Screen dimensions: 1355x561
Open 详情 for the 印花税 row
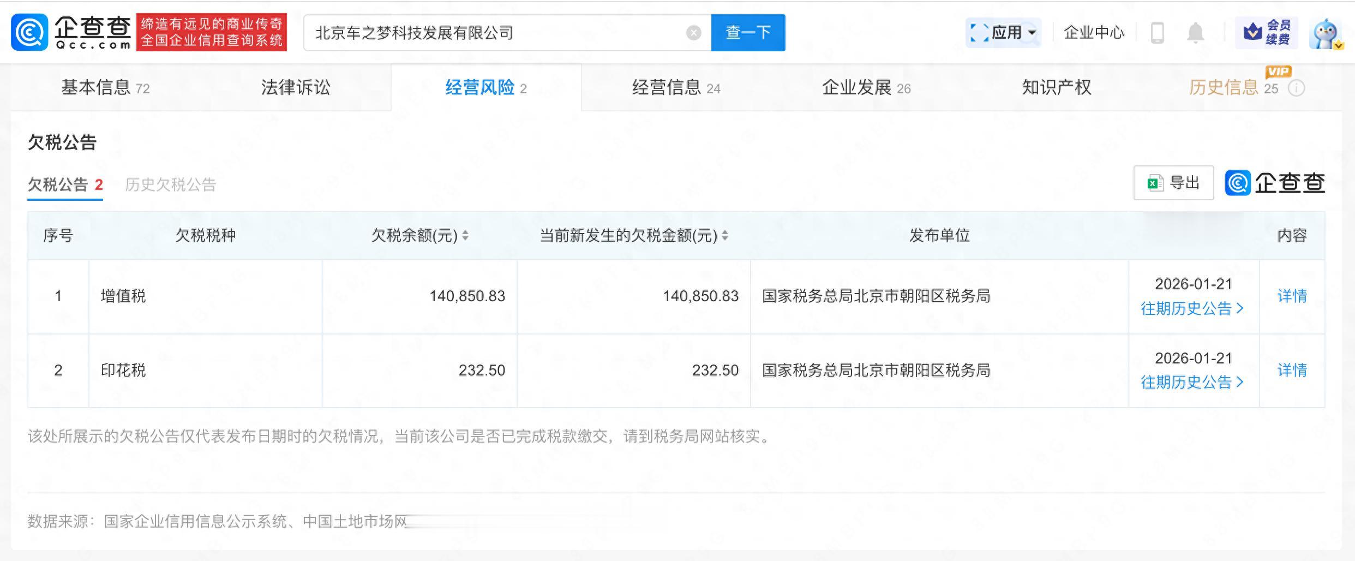coord(1292,371)
